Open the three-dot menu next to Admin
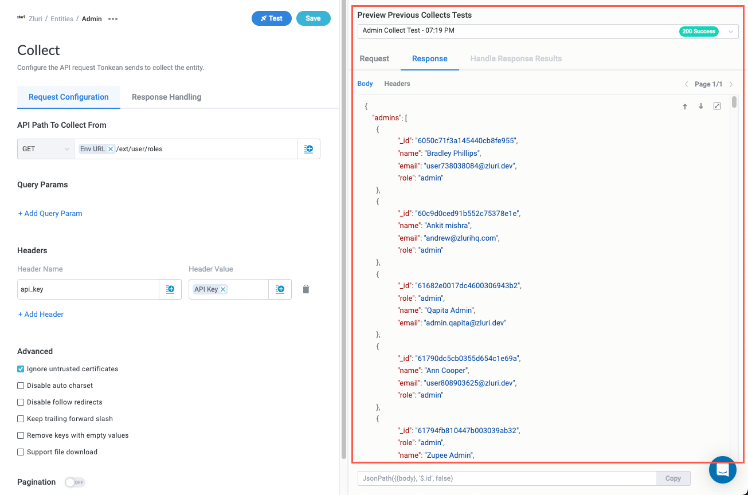This screenshot has height=495, width=748. (x=113, y=19)
